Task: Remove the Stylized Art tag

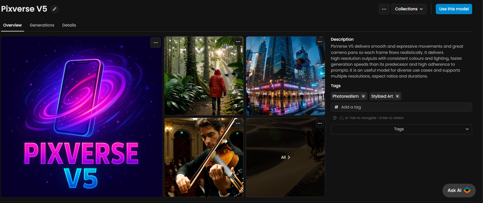Action: 397,96
